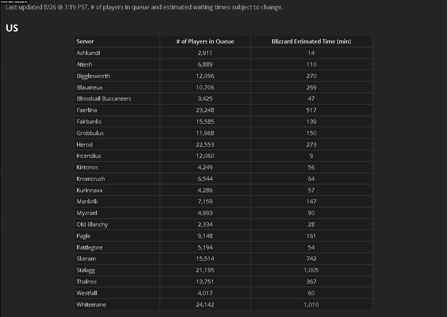Click the US region heading
Viewport: 447px width, 317px height.
tap(12, 28)
